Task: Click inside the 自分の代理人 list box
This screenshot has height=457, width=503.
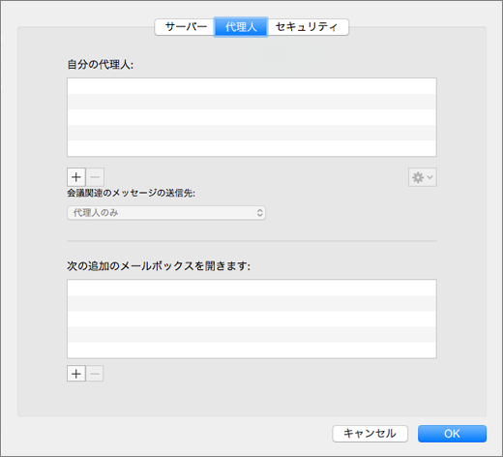Action: pos(251,117)
